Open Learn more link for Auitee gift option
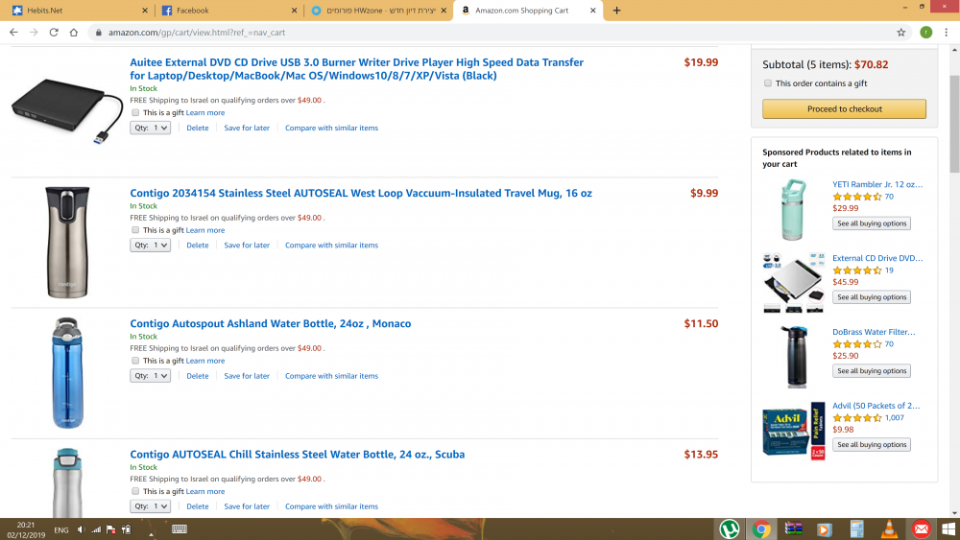Viewport: 960px width, 540px height. (x=205, y=112)
